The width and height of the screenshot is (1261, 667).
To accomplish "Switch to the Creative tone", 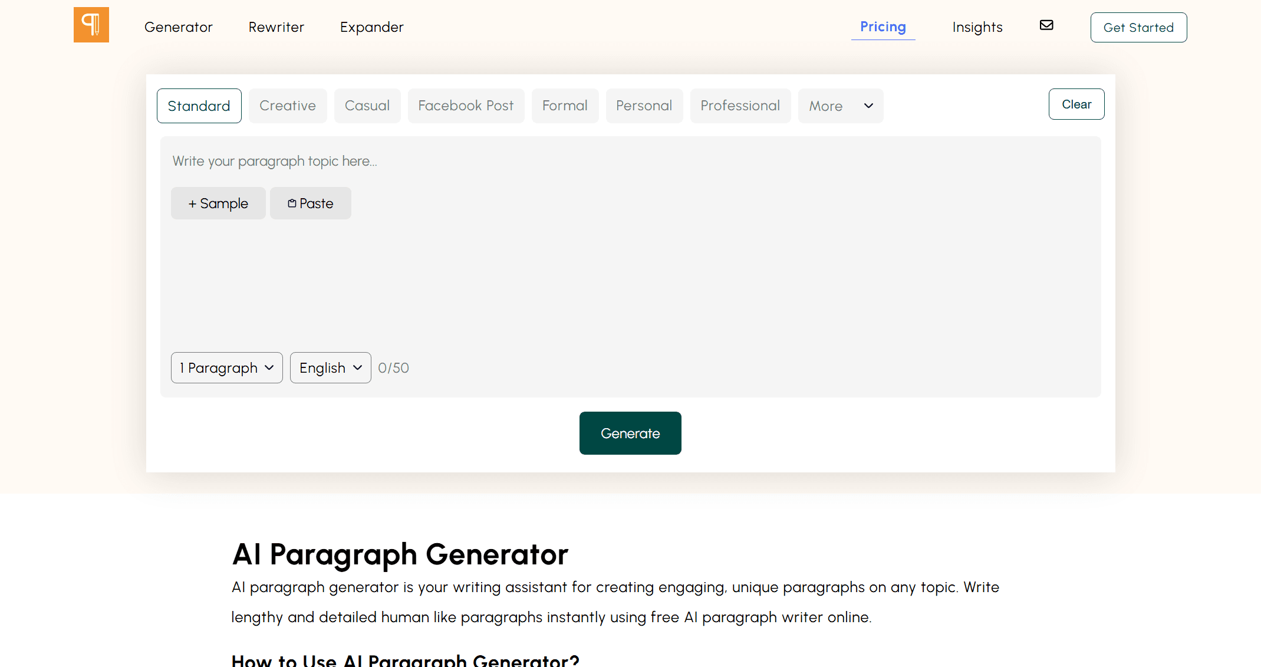I will tap(288, 106).
